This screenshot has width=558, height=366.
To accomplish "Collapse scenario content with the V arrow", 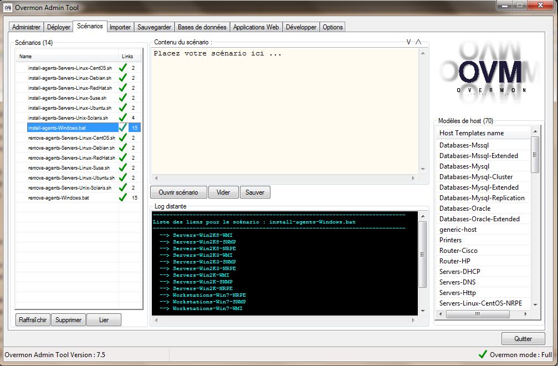I will (x=408, y=42).
